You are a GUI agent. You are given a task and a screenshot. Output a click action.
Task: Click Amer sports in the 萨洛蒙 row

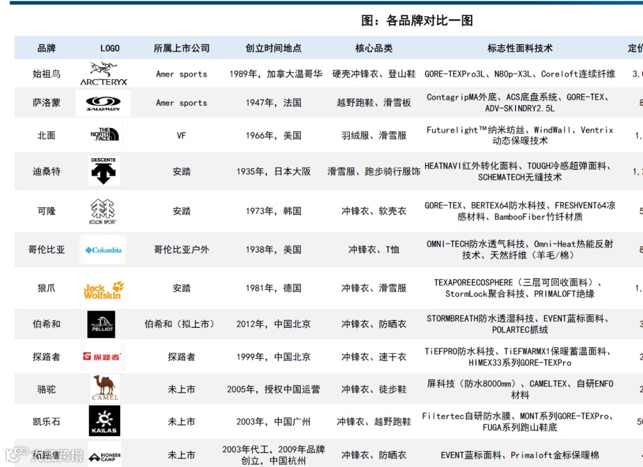point(181,103)
